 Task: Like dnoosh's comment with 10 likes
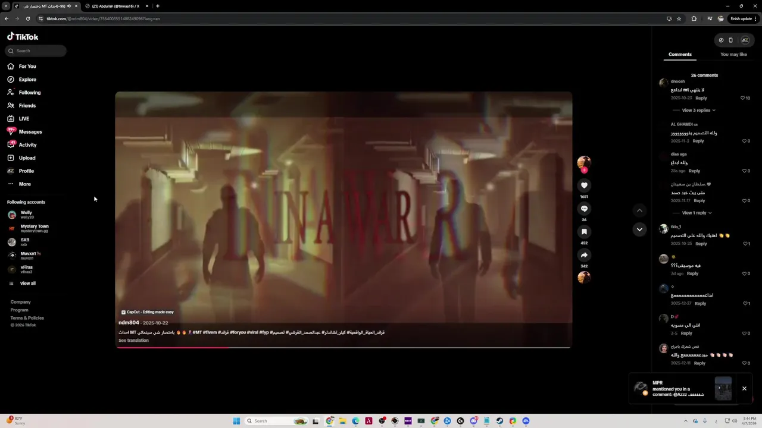tap(743, 98)
